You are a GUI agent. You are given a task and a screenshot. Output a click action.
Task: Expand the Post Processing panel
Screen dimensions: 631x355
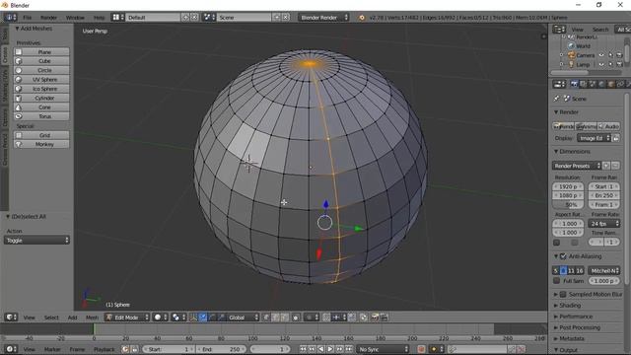pyautogui.click(x=556, y=327)
